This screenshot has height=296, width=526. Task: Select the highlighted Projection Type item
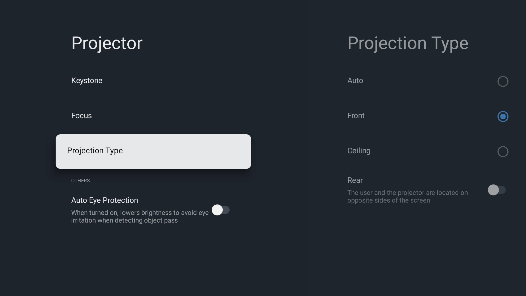tap(153, 151)
